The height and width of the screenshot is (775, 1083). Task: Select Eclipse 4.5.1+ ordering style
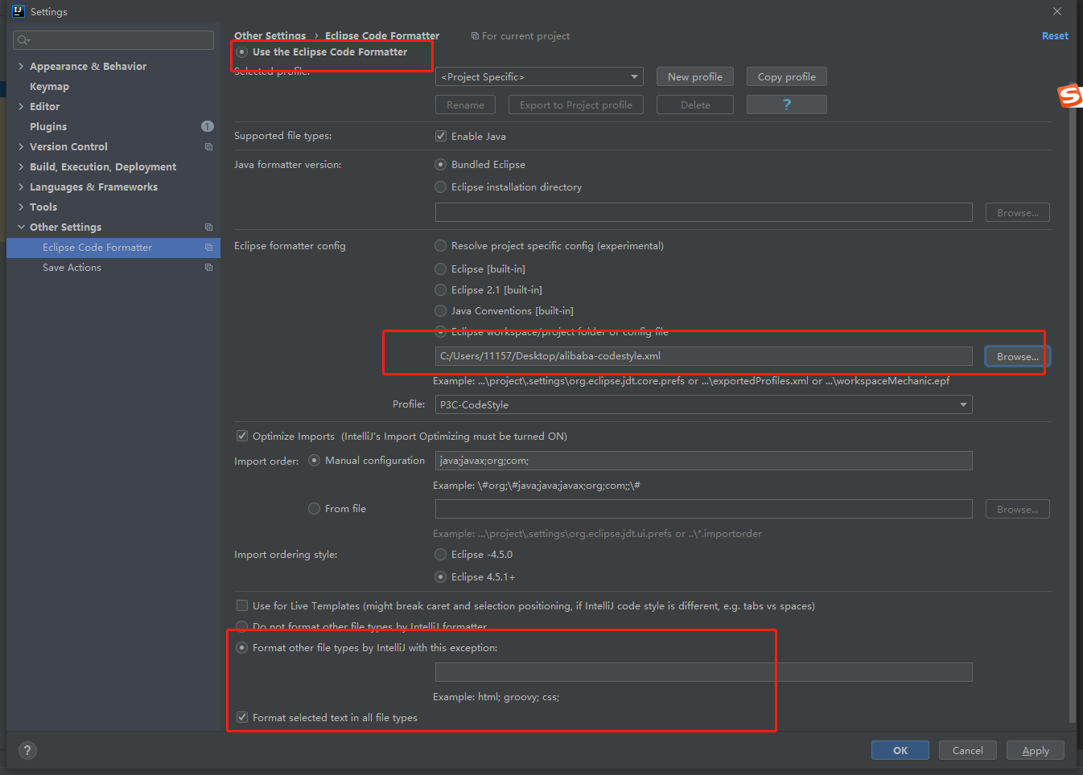tap(440, 576)
